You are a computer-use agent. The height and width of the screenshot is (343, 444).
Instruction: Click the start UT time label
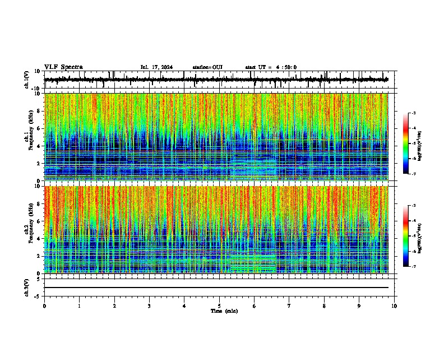pyautogui.click(x=271, y=67)
